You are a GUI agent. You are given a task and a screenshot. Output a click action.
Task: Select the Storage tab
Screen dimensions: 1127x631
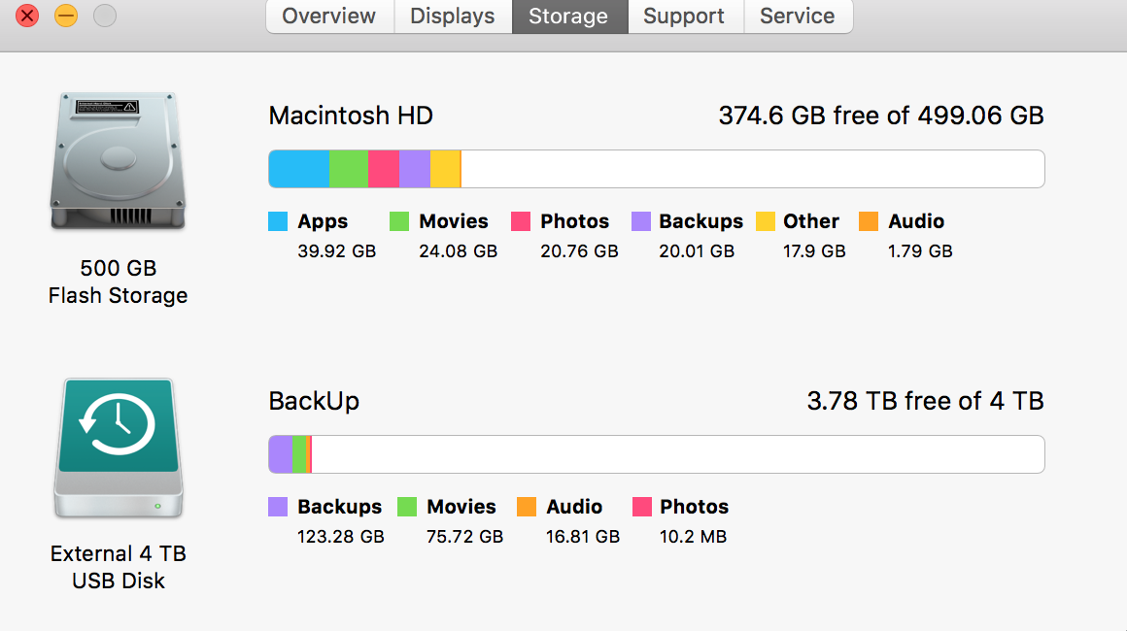[x=570, y=16]
